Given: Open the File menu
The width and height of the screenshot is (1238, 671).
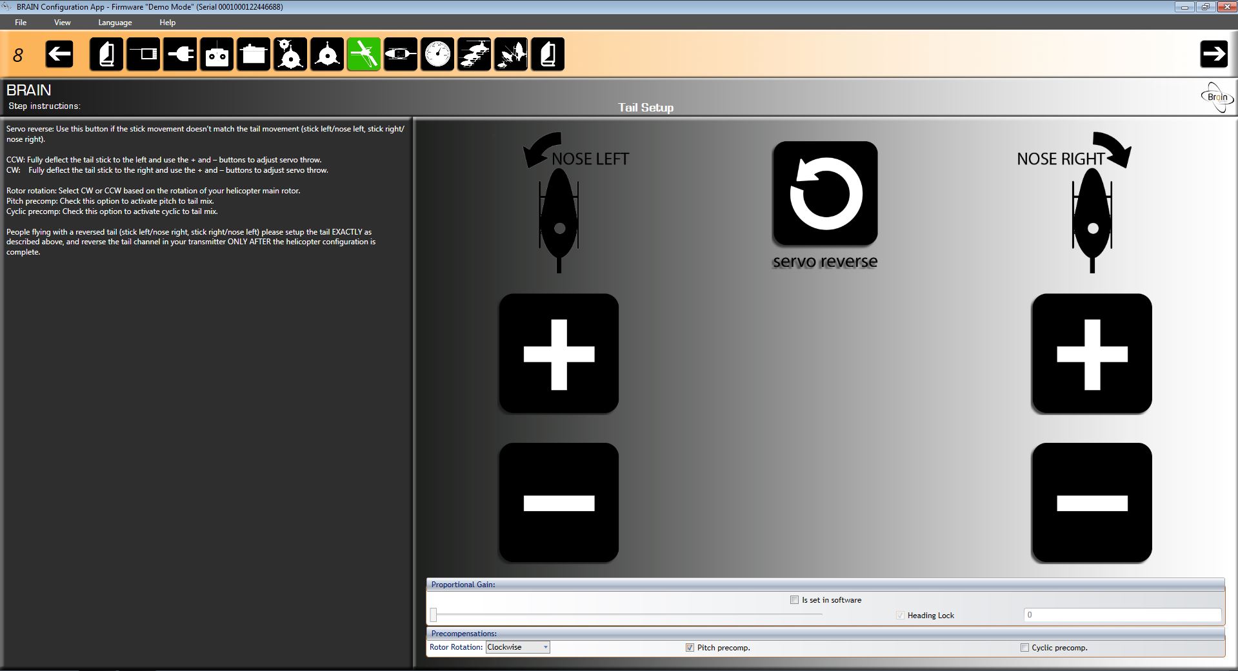Looking at the screenshot, I should [x=21, y=23].
